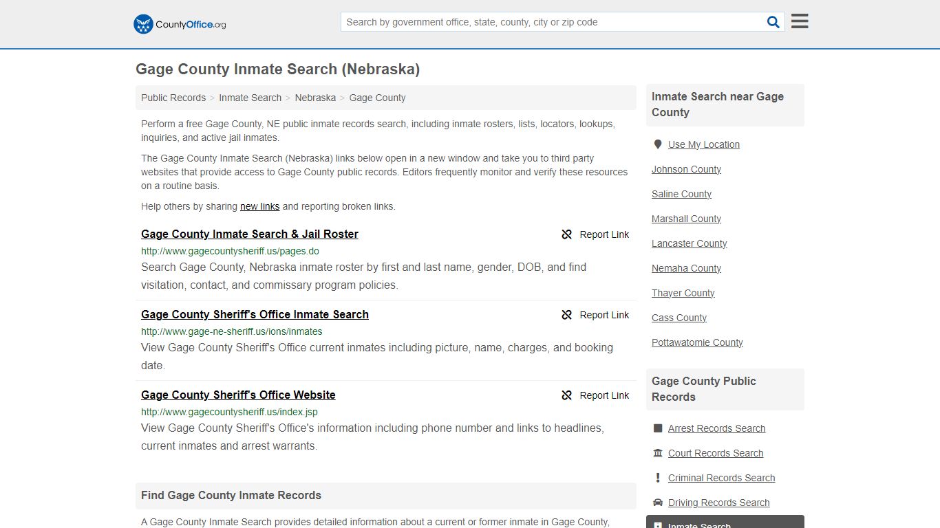The image size is (940, 528).
Task: Go to the Public Records breadcrumb
Action: coord(173,98)
